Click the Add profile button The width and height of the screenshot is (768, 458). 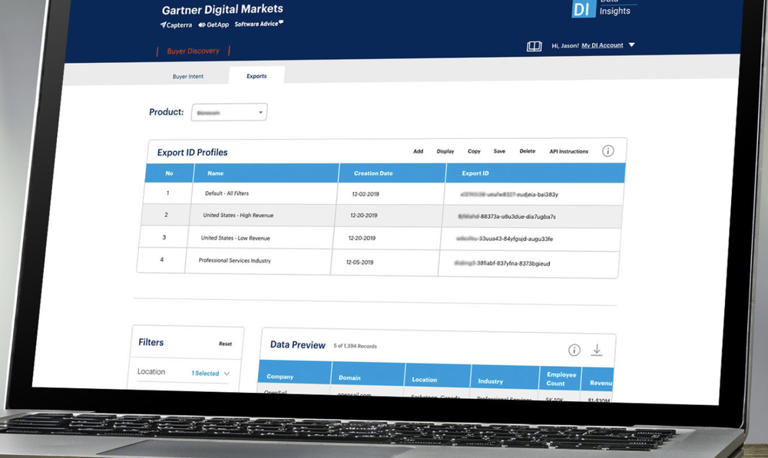418,151
